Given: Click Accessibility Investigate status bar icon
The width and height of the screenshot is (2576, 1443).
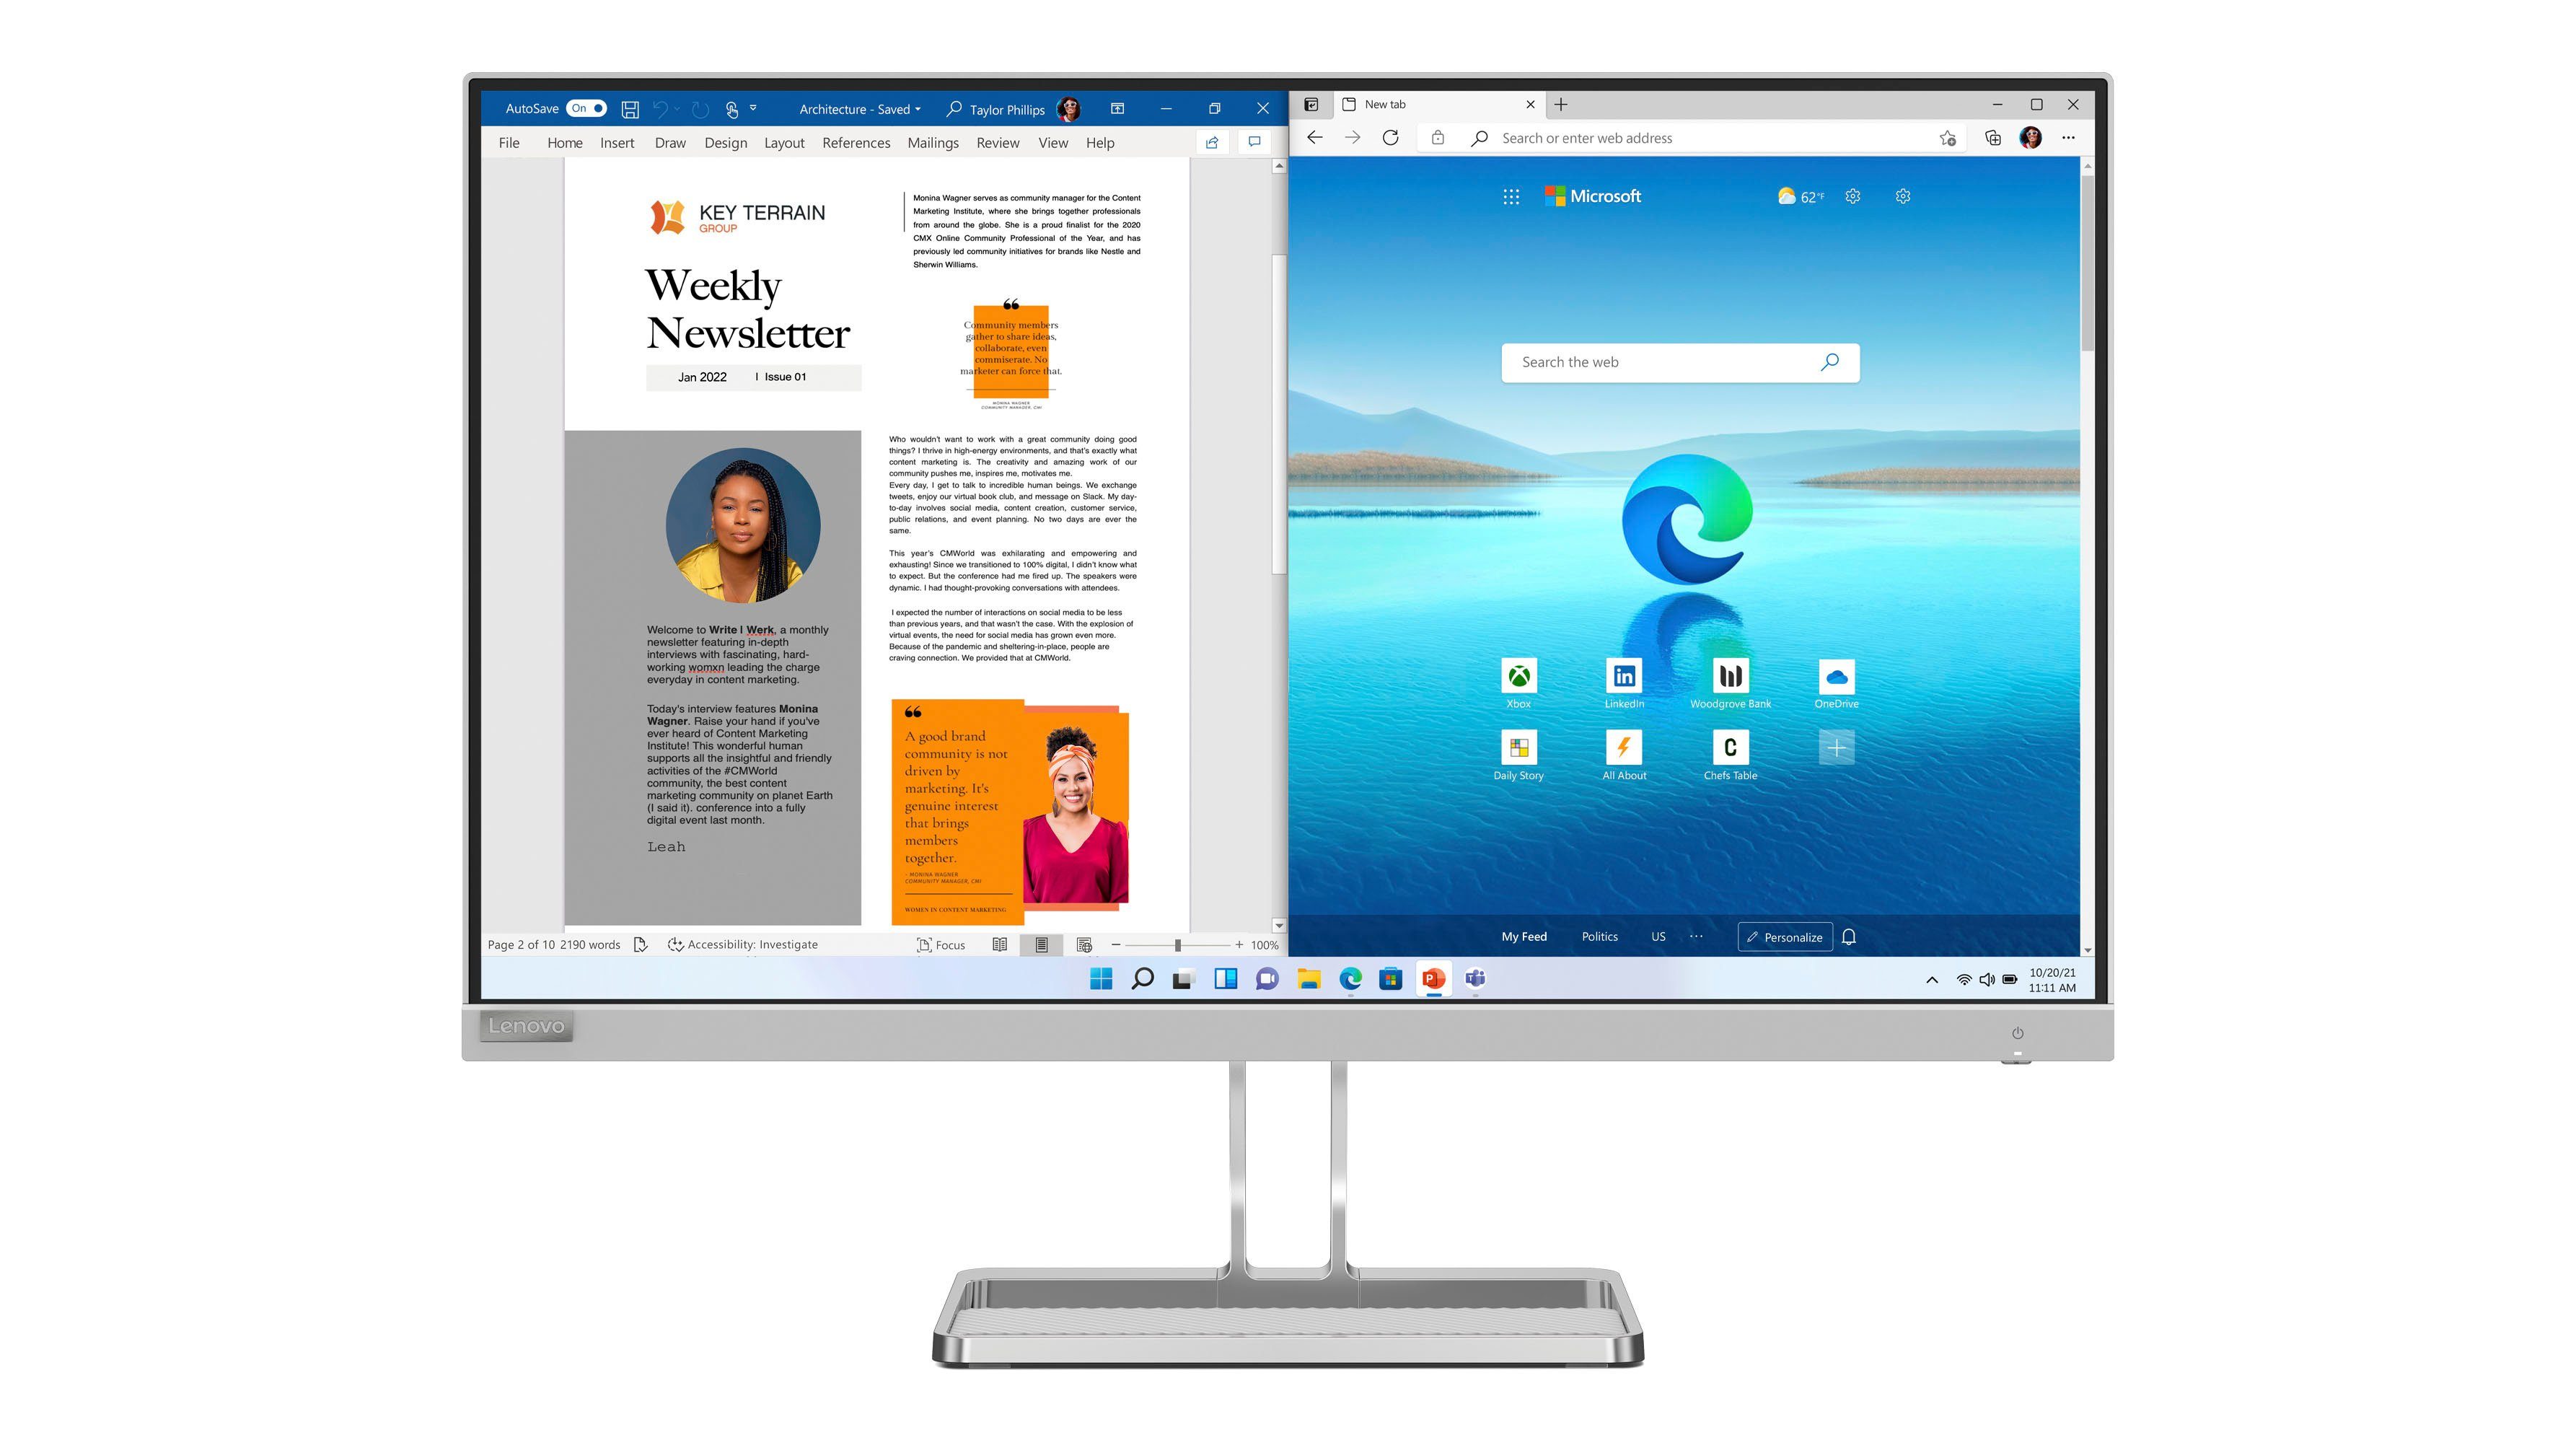Looking at the screenshot, I should click(734, 944).
